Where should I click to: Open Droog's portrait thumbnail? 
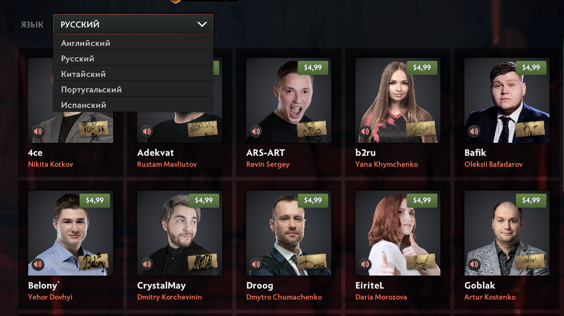point(288,233)
